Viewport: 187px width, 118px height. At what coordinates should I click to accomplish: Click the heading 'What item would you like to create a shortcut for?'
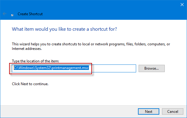click(x=64, y=29)
